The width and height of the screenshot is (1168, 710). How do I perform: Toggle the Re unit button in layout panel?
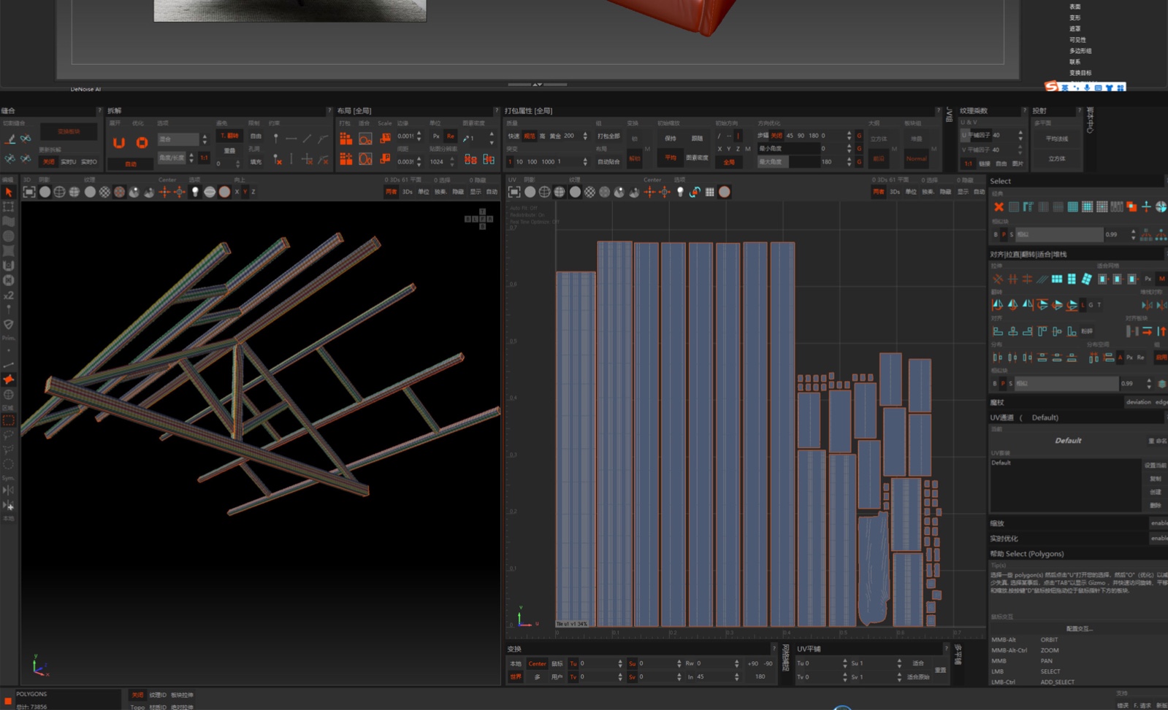click(451, 136)
